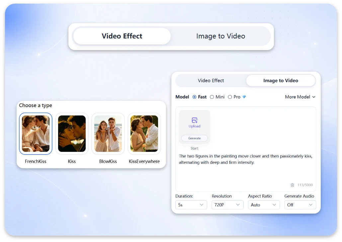Select Image to Video tab in settings panel

(281, 81)
